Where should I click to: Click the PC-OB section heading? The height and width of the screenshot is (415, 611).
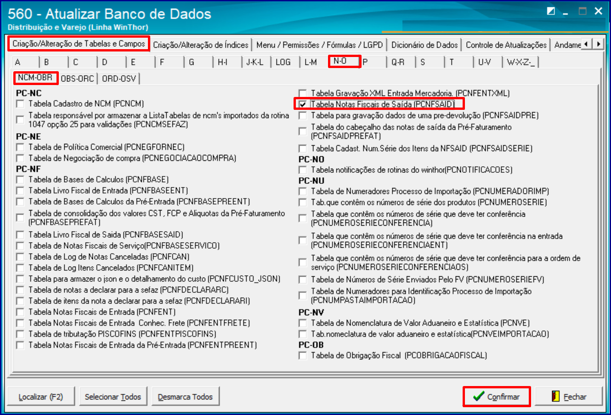(311, 345)
